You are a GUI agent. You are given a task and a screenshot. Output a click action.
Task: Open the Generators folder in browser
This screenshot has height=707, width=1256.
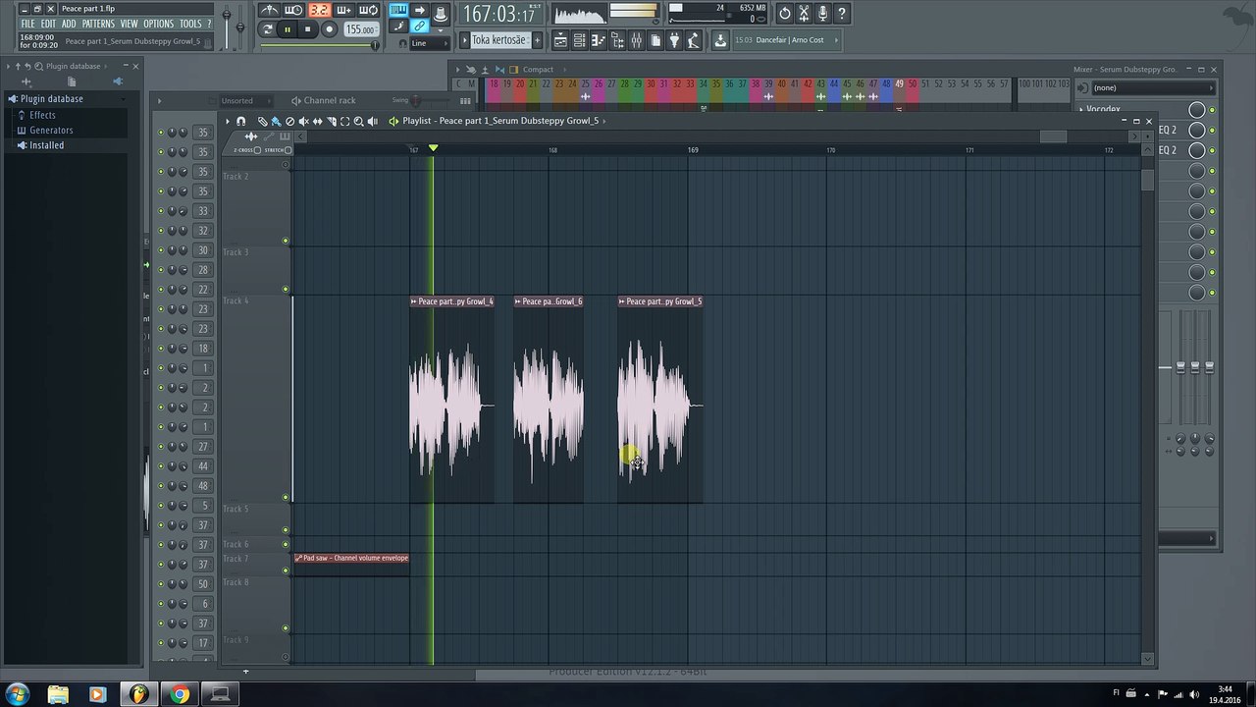51,130
